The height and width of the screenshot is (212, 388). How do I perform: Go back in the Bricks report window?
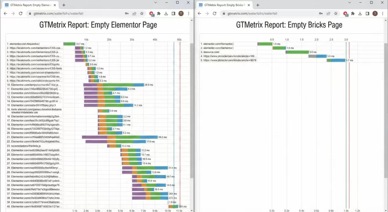pos(199,13)
